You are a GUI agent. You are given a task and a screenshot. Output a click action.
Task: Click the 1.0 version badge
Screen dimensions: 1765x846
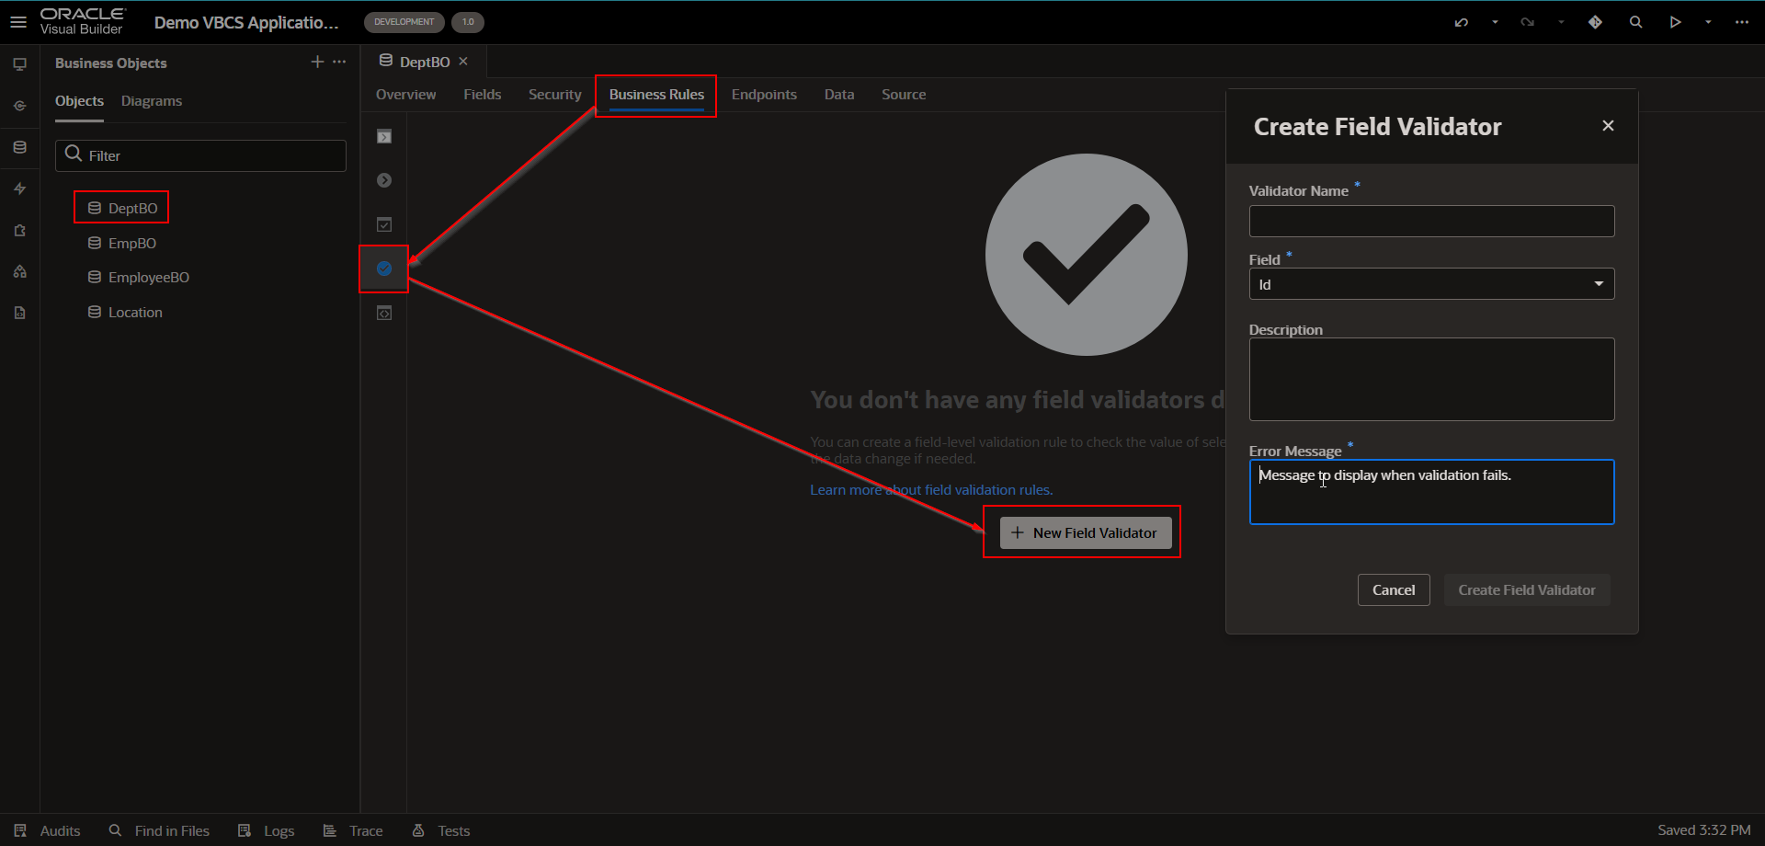tap(468, 22)
